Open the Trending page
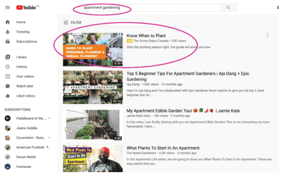This screenshot has width=283, height=177. 23,32
